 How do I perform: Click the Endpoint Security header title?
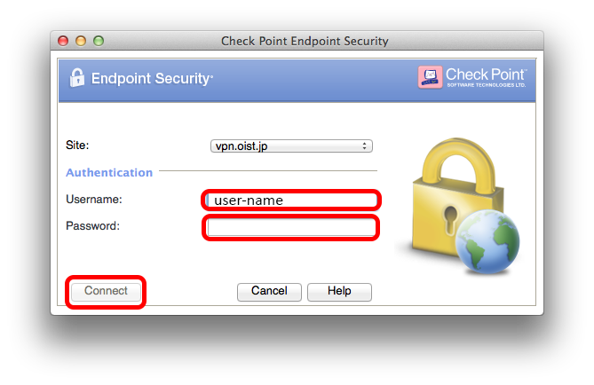coord(152,79)
